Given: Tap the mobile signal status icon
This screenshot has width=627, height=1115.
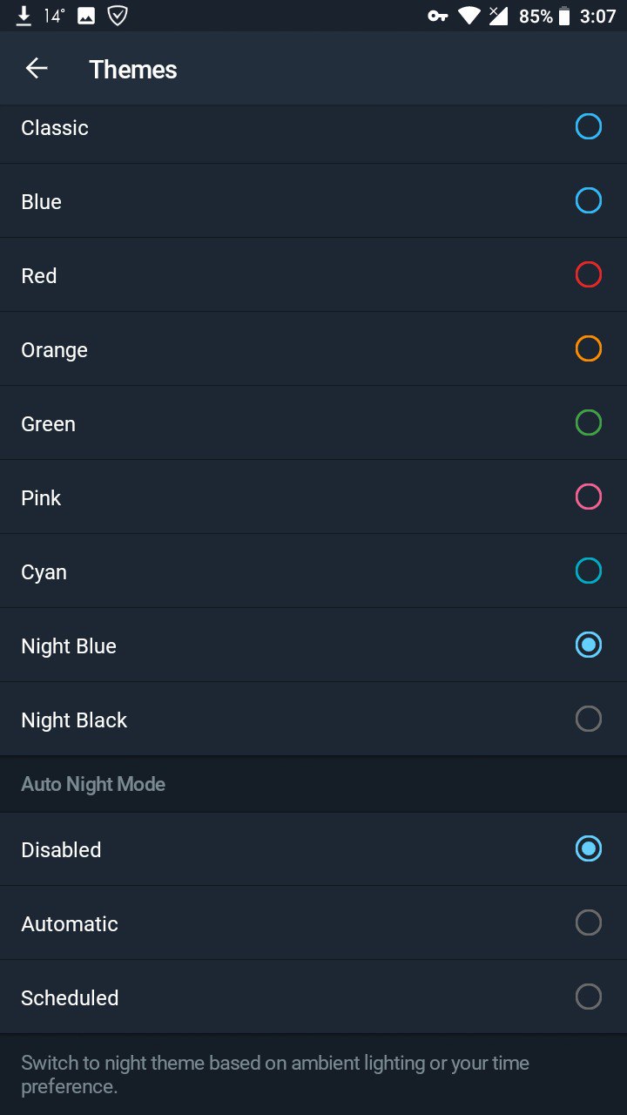Looking at the screenshot, I should click(498, 16).
